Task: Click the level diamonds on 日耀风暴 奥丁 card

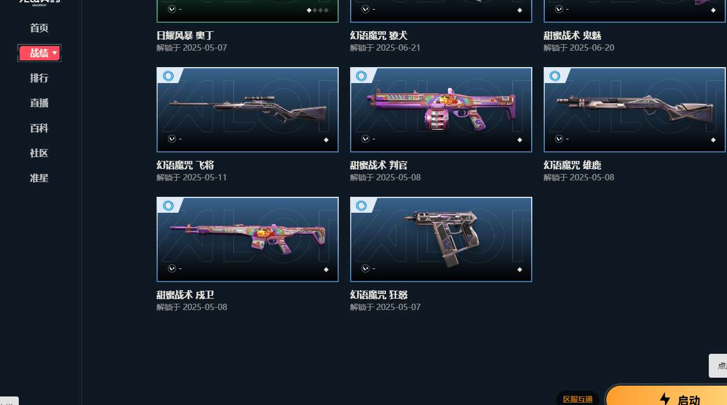Action: coord(318,10)
